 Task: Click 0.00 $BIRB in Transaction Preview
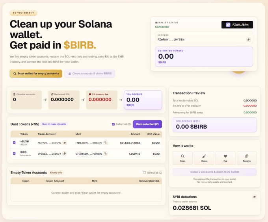(192, 127)
